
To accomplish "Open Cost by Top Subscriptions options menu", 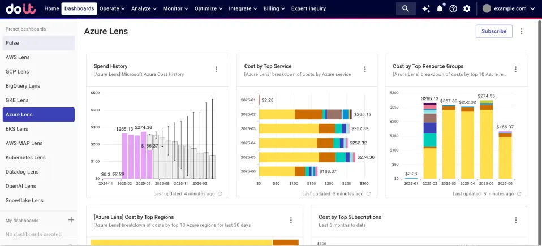I will tap(516, 221).
